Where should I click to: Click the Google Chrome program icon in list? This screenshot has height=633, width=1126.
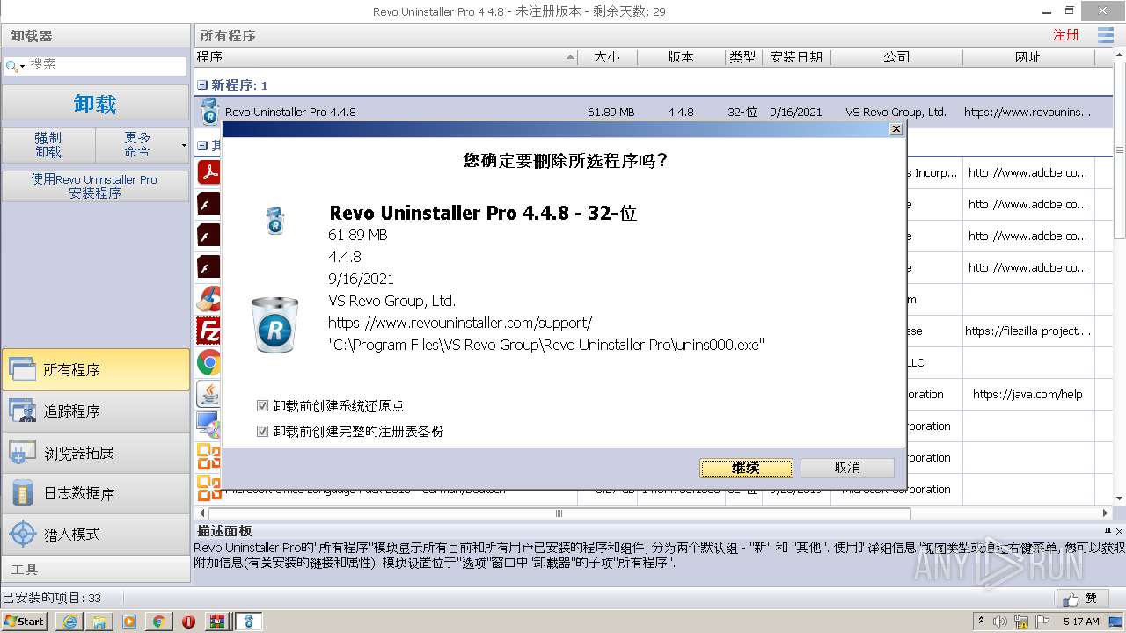(208, 362)
